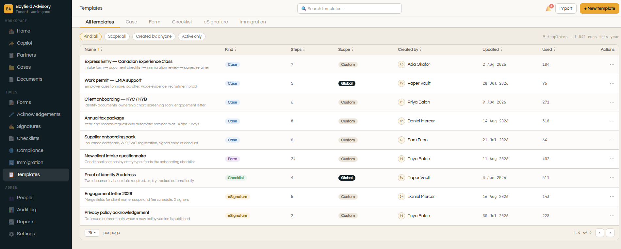Click the Templates clipboard icon
Screen dimensions: 621x249
11,175
